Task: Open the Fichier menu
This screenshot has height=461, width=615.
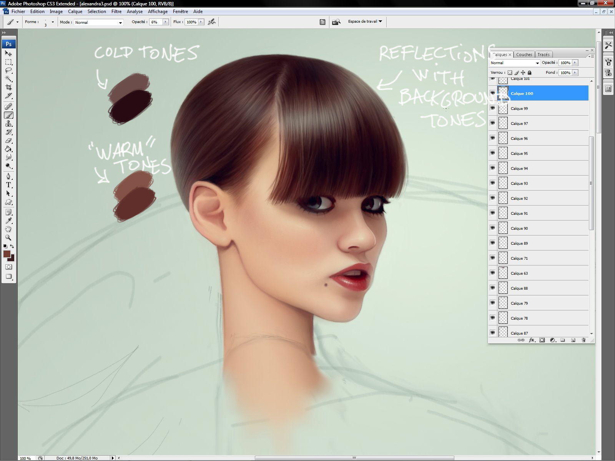Action: coord(18,12)
